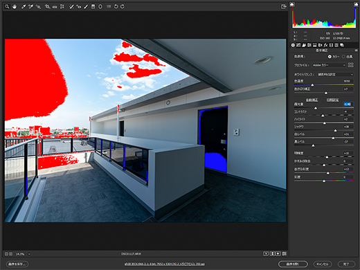Image resolution: width=360 pixels, height=270 pixels.
Task: Toggle highlight clipping warning on histogram
Action: point(356,4)
